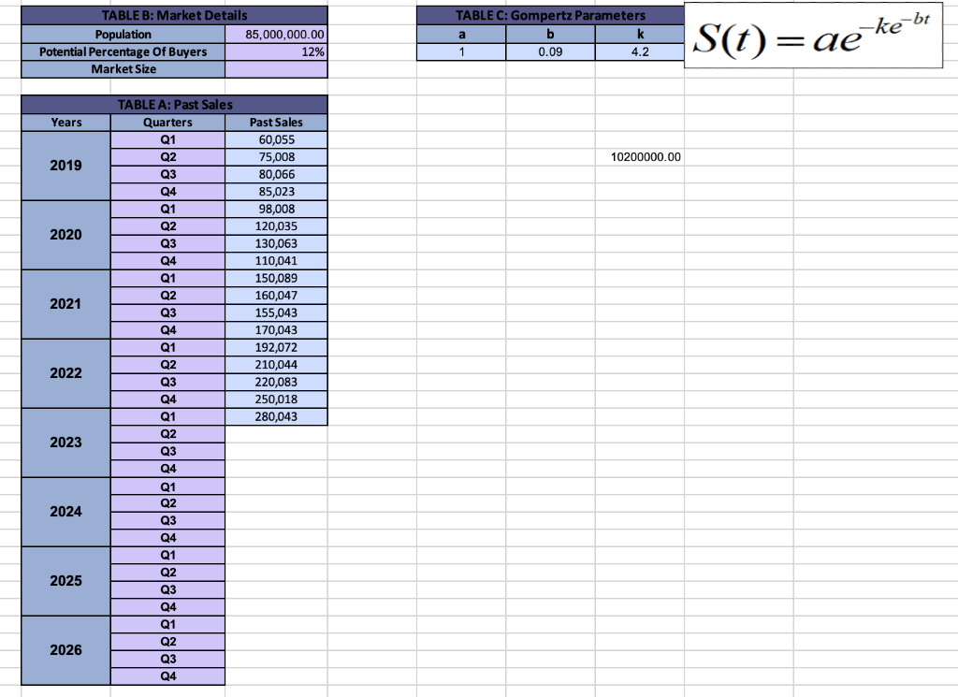Click the TABLE A: Past Sales header
The image size is (958, 697).
click(172, 104)
